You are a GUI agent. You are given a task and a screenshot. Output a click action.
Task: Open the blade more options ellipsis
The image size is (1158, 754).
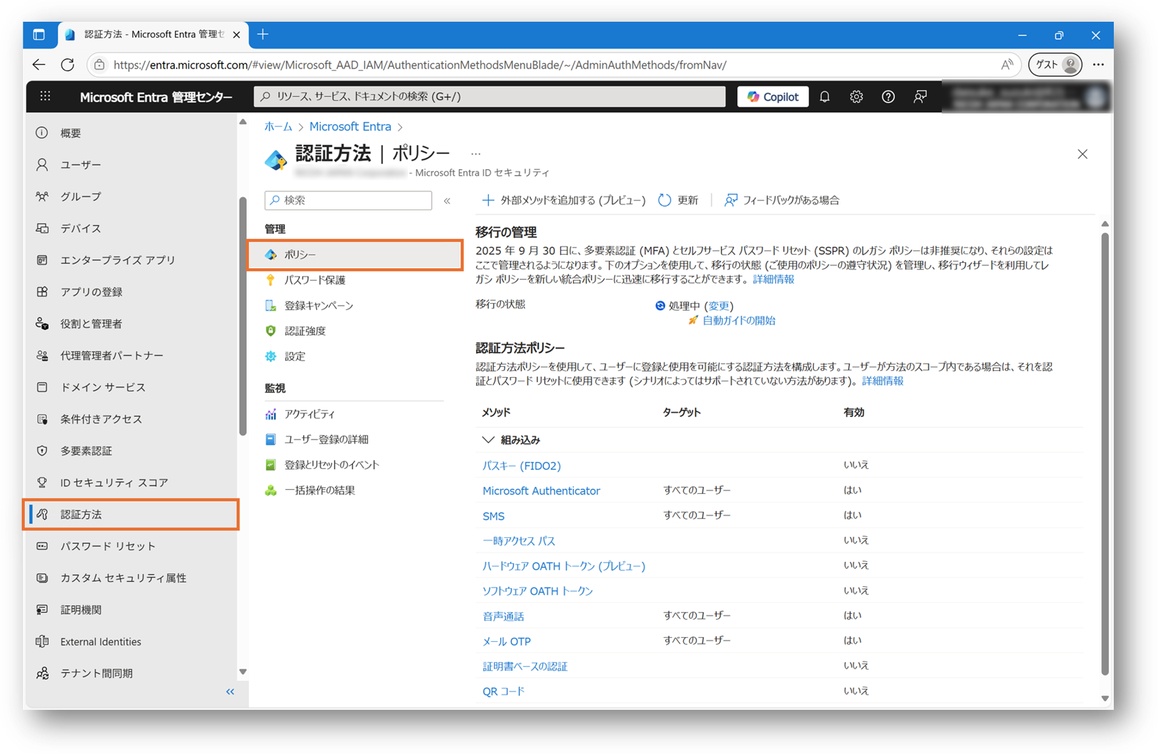point(475,154)
